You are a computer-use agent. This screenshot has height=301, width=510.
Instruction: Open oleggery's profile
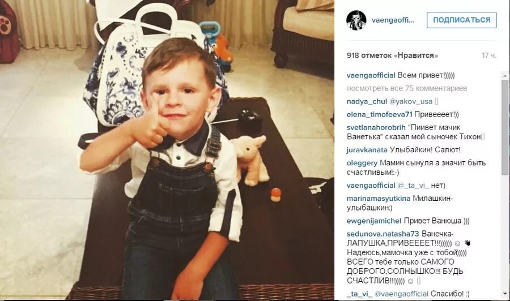pos(362,163)
